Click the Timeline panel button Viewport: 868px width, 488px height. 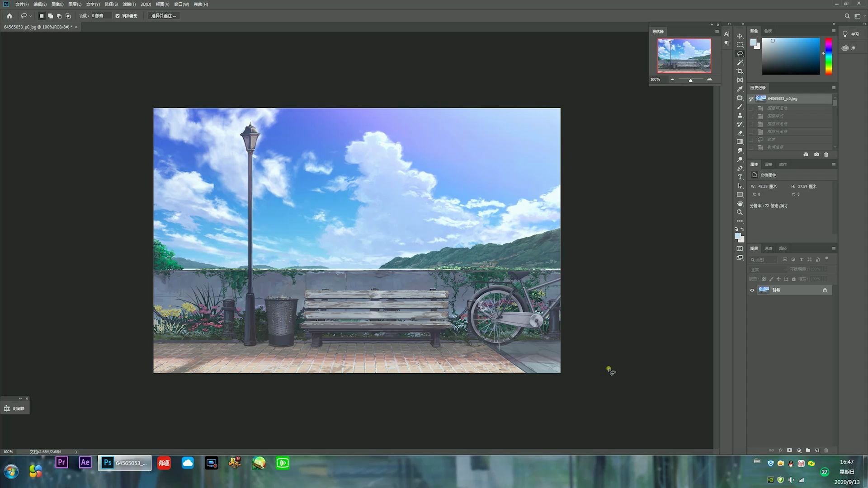(14, 408)
